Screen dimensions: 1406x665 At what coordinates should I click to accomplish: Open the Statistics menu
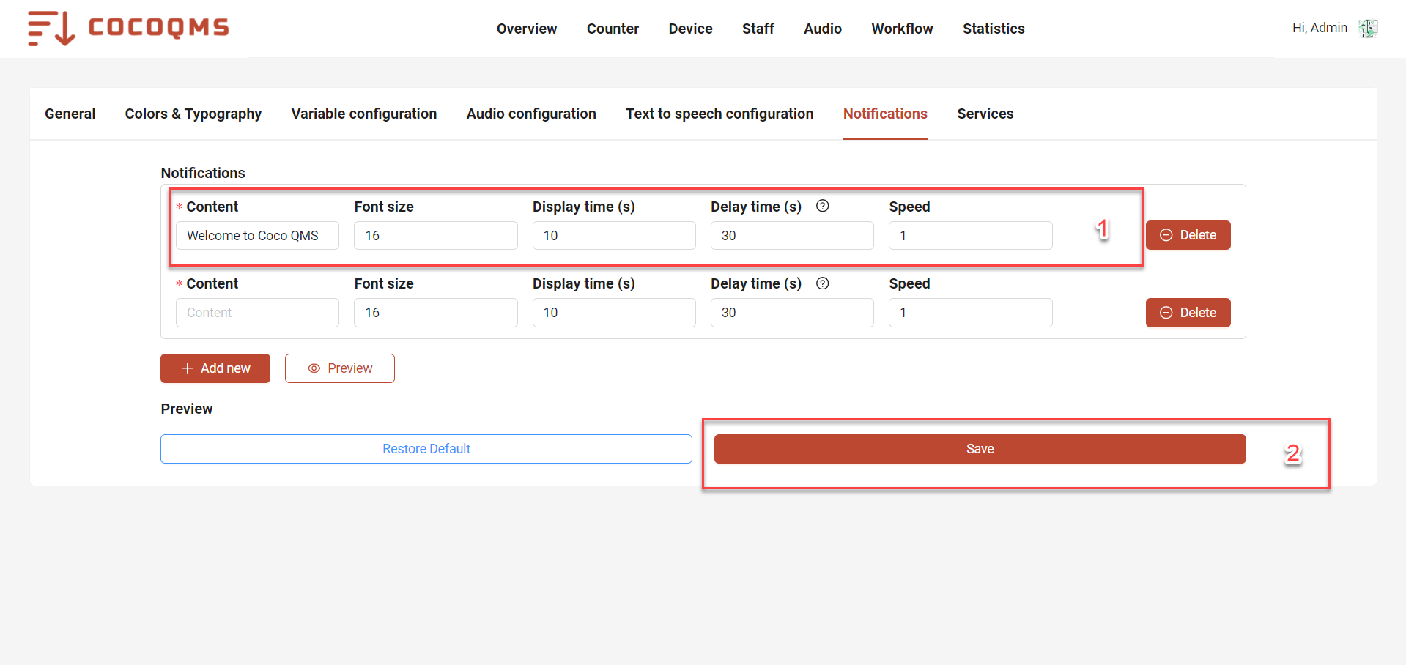pos(994,29)
